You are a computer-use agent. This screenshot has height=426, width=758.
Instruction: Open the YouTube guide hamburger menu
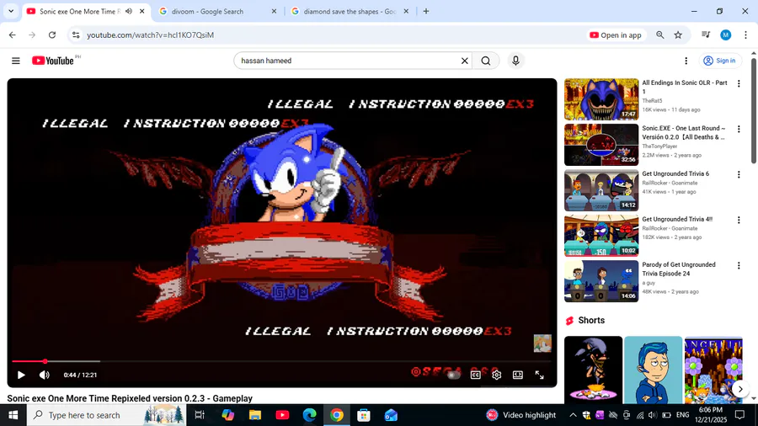coord(16,61)
